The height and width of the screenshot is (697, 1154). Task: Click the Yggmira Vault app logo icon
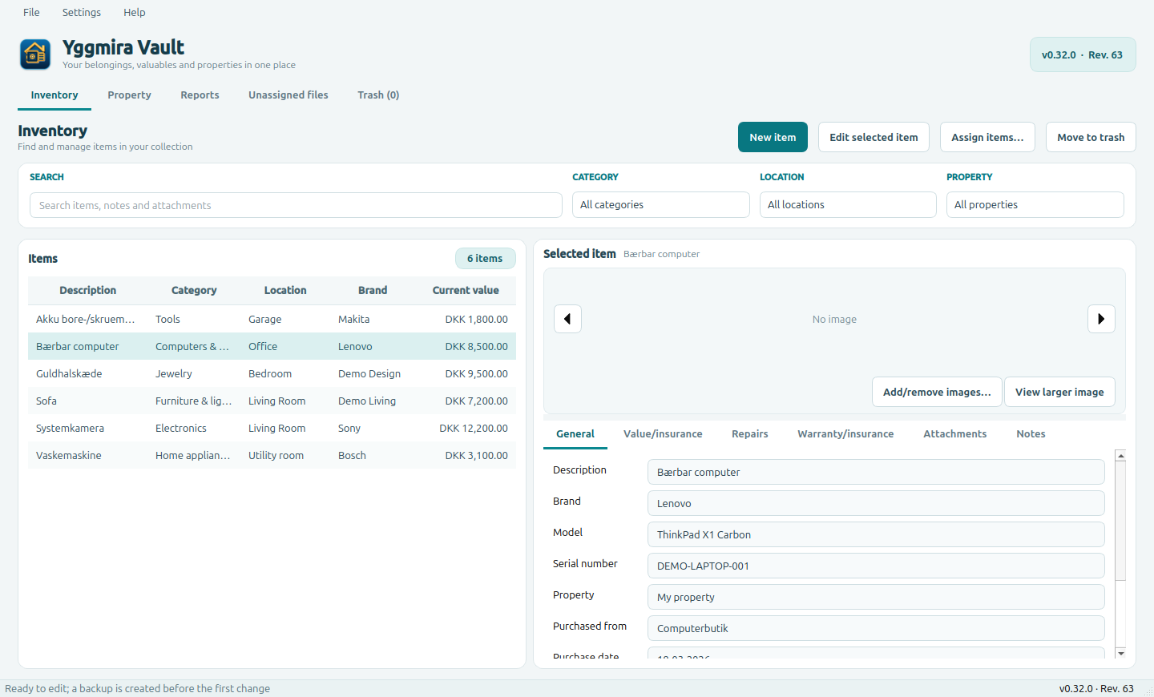coord(35,54)
